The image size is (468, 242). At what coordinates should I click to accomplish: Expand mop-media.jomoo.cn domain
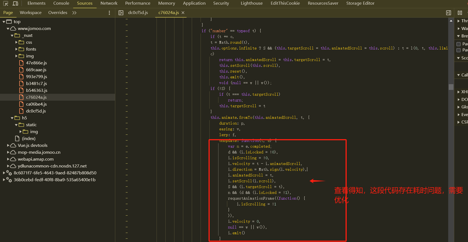click(8, 152)
